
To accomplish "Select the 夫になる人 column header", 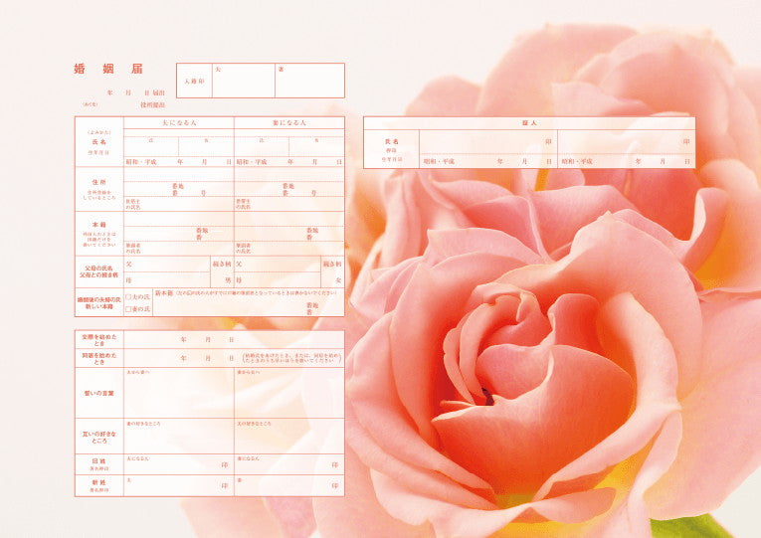I will point(179,122).
